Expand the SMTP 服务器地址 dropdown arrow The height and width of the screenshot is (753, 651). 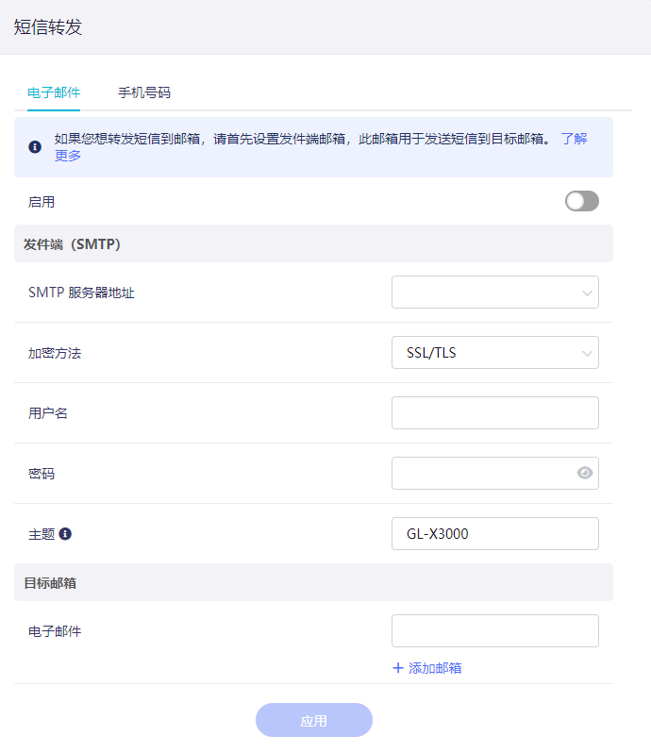[587, 293]
